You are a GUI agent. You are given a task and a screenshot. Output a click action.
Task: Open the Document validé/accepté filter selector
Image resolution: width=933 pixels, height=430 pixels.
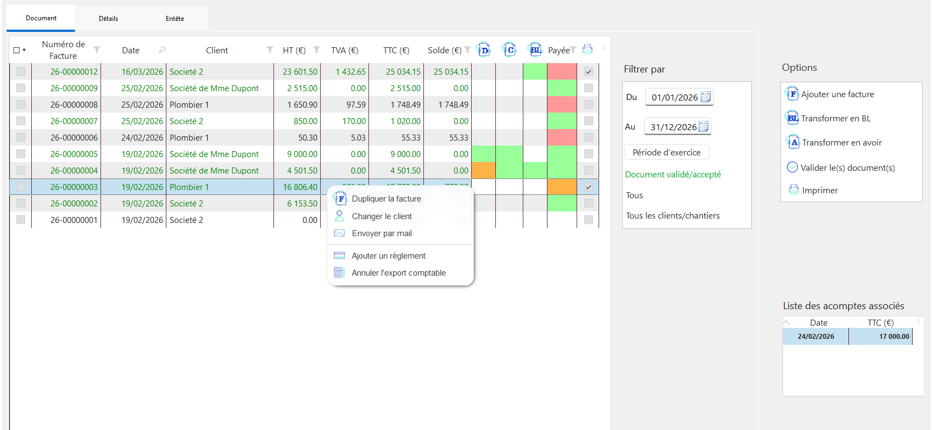point(673,174)
